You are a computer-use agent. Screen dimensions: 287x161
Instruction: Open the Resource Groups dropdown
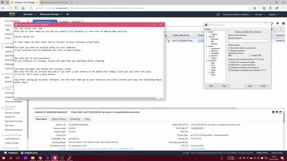tap(51, 14)
